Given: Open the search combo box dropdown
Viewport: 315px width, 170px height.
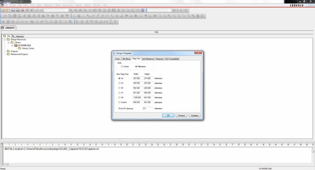Looking at the screenshot, I should click(x=170, y=10).
